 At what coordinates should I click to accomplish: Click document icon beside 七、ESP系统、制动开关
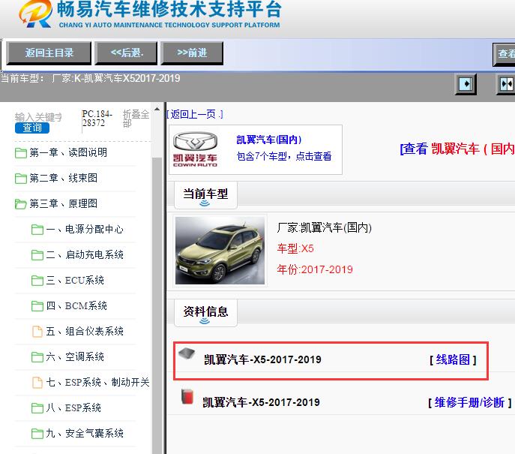(x=37, y=383)
